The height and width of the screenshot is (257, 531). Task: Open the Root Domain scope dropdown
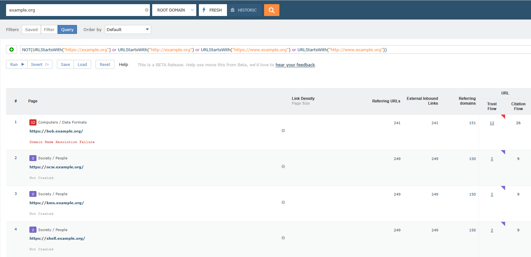click(174, 10)
